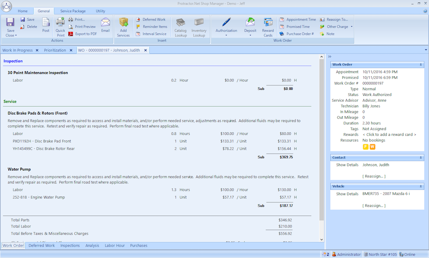Add a Note to work order
429x258 pixels.
tap(327, 34)
